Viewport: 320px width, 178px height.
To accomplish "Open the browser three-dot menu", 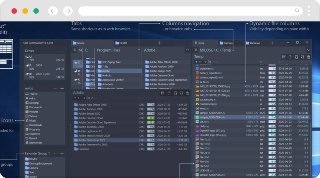I will point(309,11).
